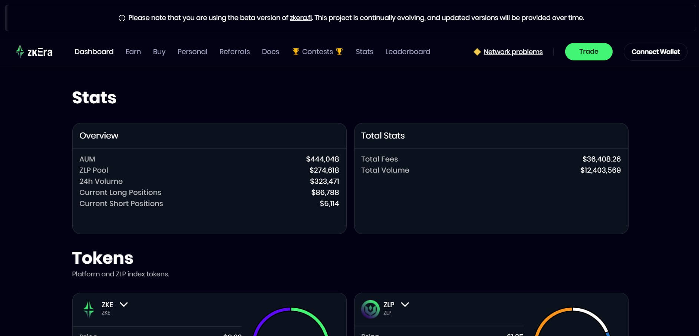Open the Network problems link

pyautogui.click(x=513, y=52)
